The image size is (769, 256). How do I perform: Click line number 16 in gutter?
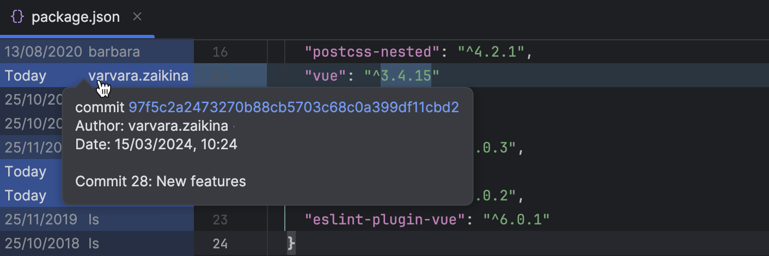220,52
